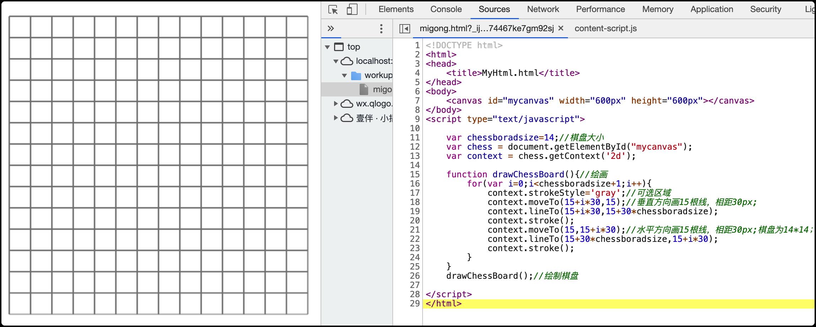Close the migong.html file tab

(x=561, y=28)
